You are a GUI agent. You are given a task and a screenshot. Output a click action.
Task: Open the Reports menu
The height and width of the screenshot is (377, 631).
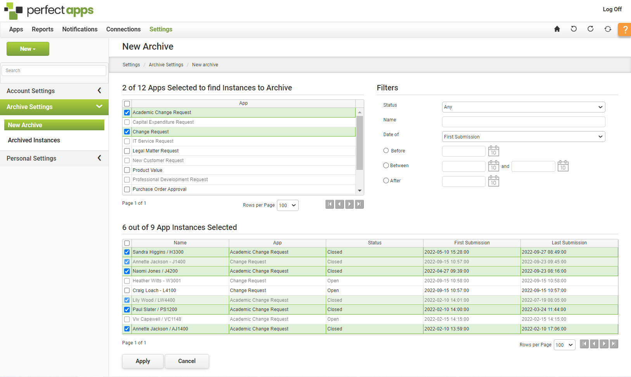point(43,29)
